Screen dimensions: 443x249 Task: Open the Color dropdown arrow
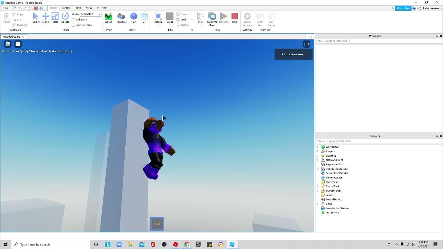(170, 26)
